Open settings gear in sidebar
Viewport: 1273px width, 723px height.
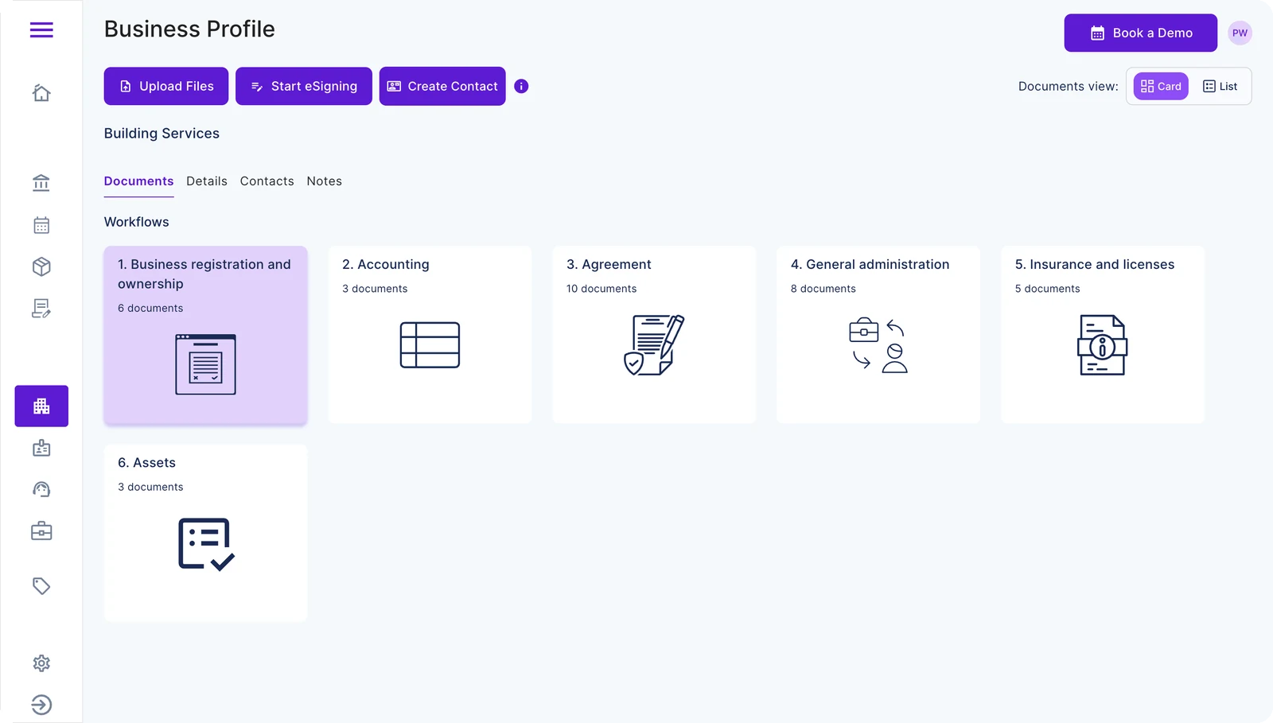[41, 663]
